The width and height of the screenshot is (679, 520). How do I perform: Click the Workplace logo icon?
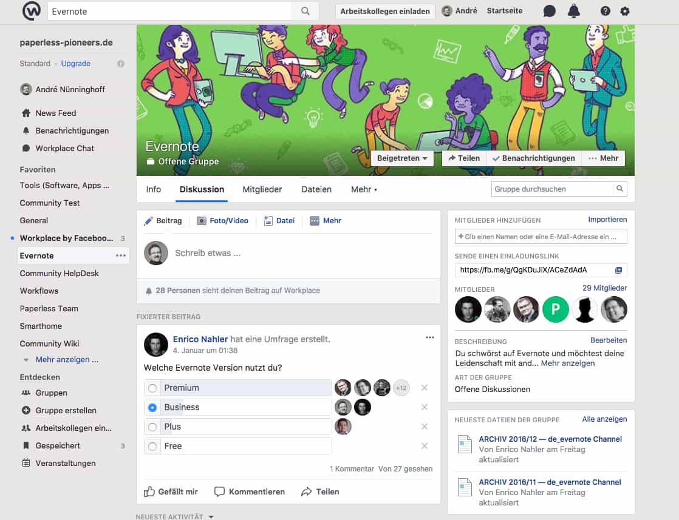[32, 11]
